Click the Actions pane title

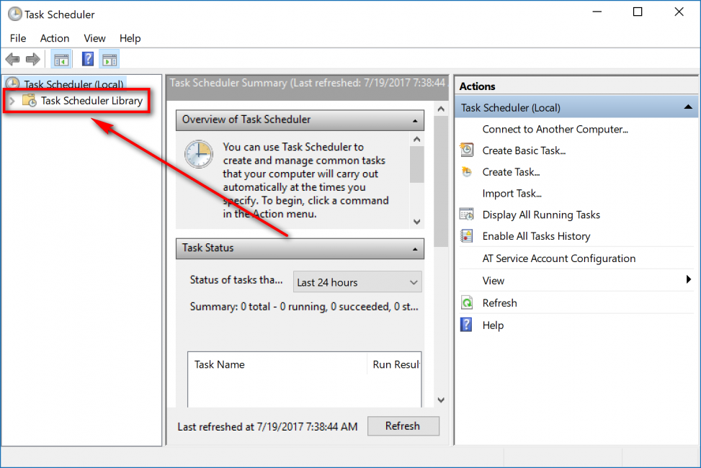pyautogui.click(x=477, y=86)
